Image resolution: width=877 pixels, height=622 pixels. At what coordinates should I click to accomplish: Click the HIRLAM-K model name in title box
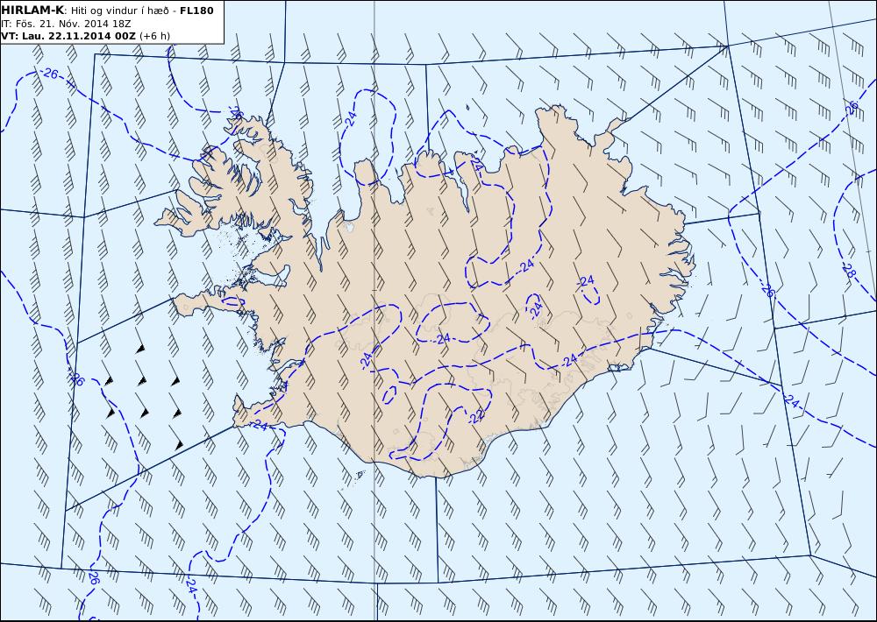pyautogui.click(x=32, y=11)
